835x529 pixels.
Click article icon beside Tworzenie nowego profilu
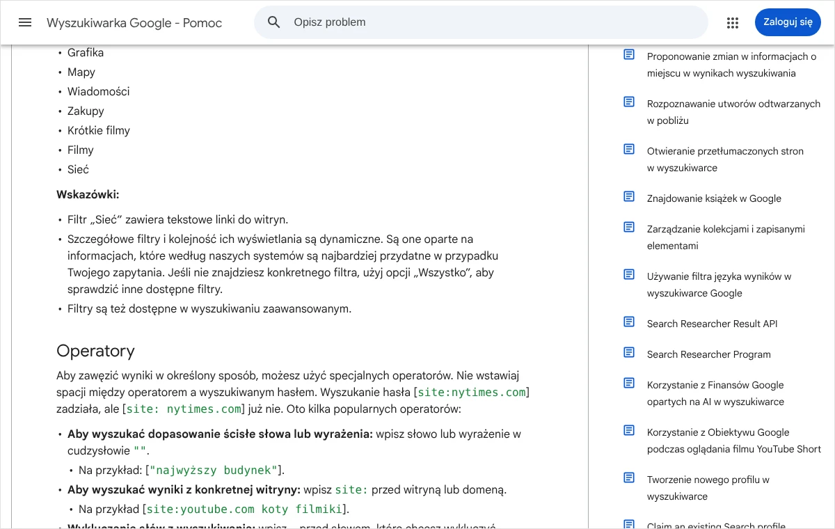click(x=629, y=477)
